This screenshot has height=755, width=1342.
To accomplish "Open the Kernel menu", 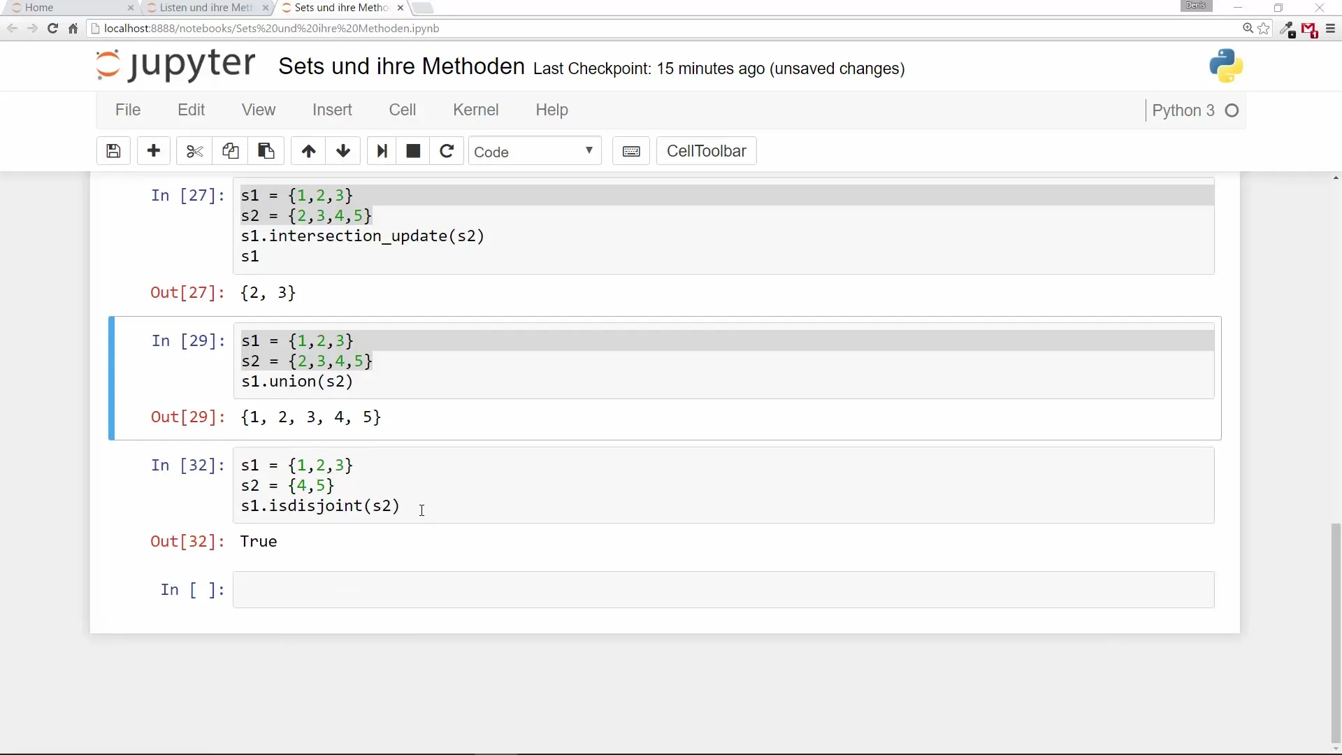I will click(x=475, y=110).
